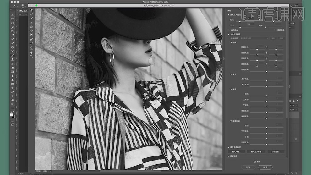The width and height of the screenshot is (311, 175).
Task: Select the Magic Wand tool
Action: pos(13,27)
